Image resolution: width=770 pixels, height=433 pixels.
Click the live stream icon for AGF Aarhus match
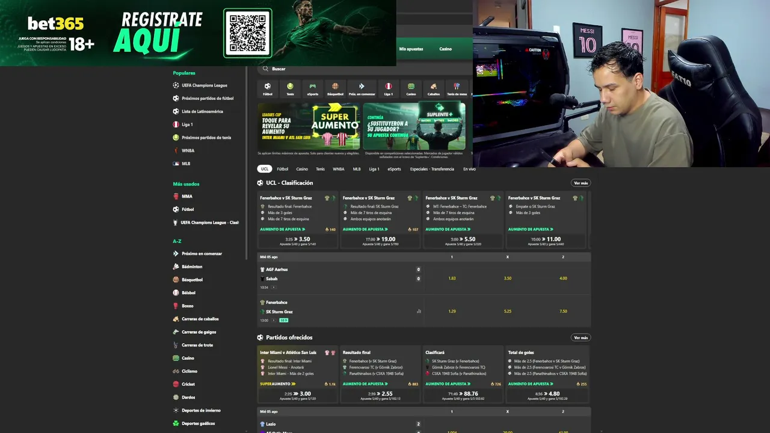click(273, 287)
